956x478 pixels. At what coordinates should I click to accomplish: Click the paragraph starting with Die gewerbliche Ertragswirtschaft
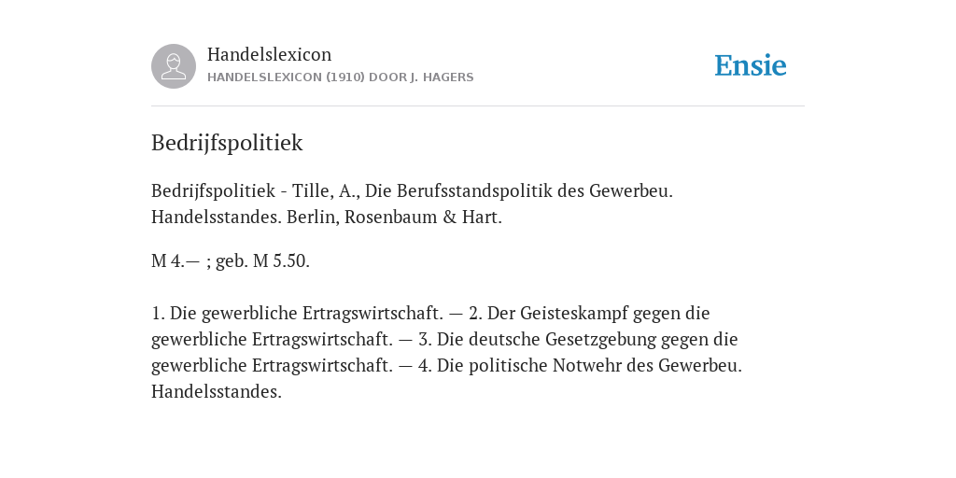pyautogui.click(x=446, y=352)
